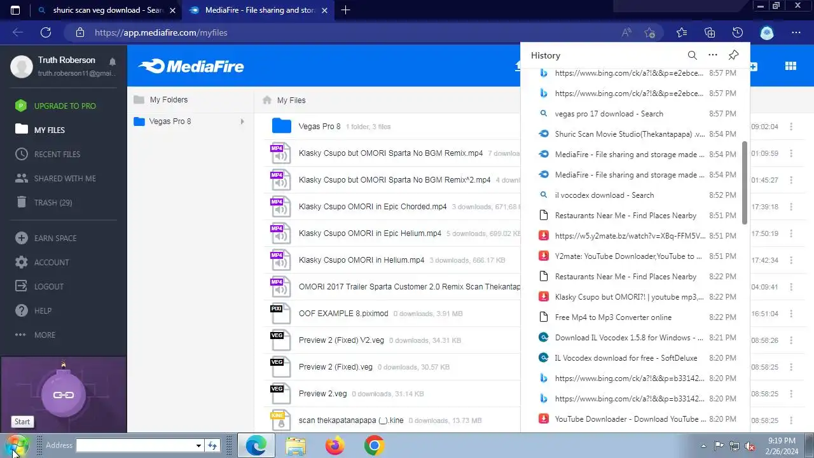Image resolution: width=814 pixels, height=458 pixels.
Task: Open History panel more options
Action: point(713,55)
